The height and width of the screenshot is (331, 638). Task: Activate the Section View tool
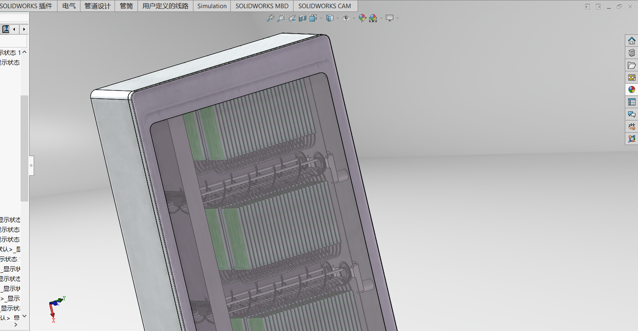pos(303,18)
